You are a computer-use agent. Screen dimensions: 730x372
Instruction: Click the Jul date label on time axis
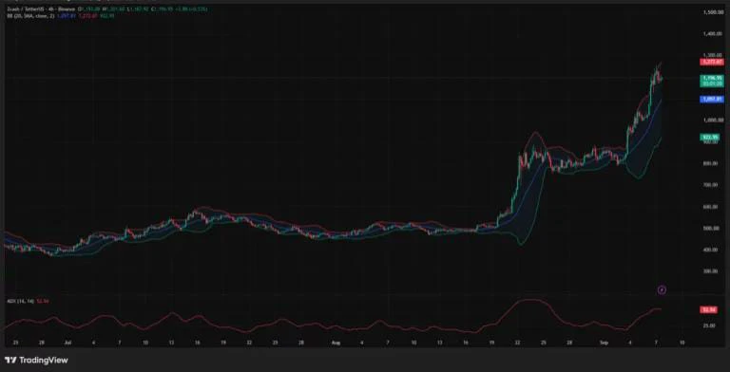click(x=67, y=343)
